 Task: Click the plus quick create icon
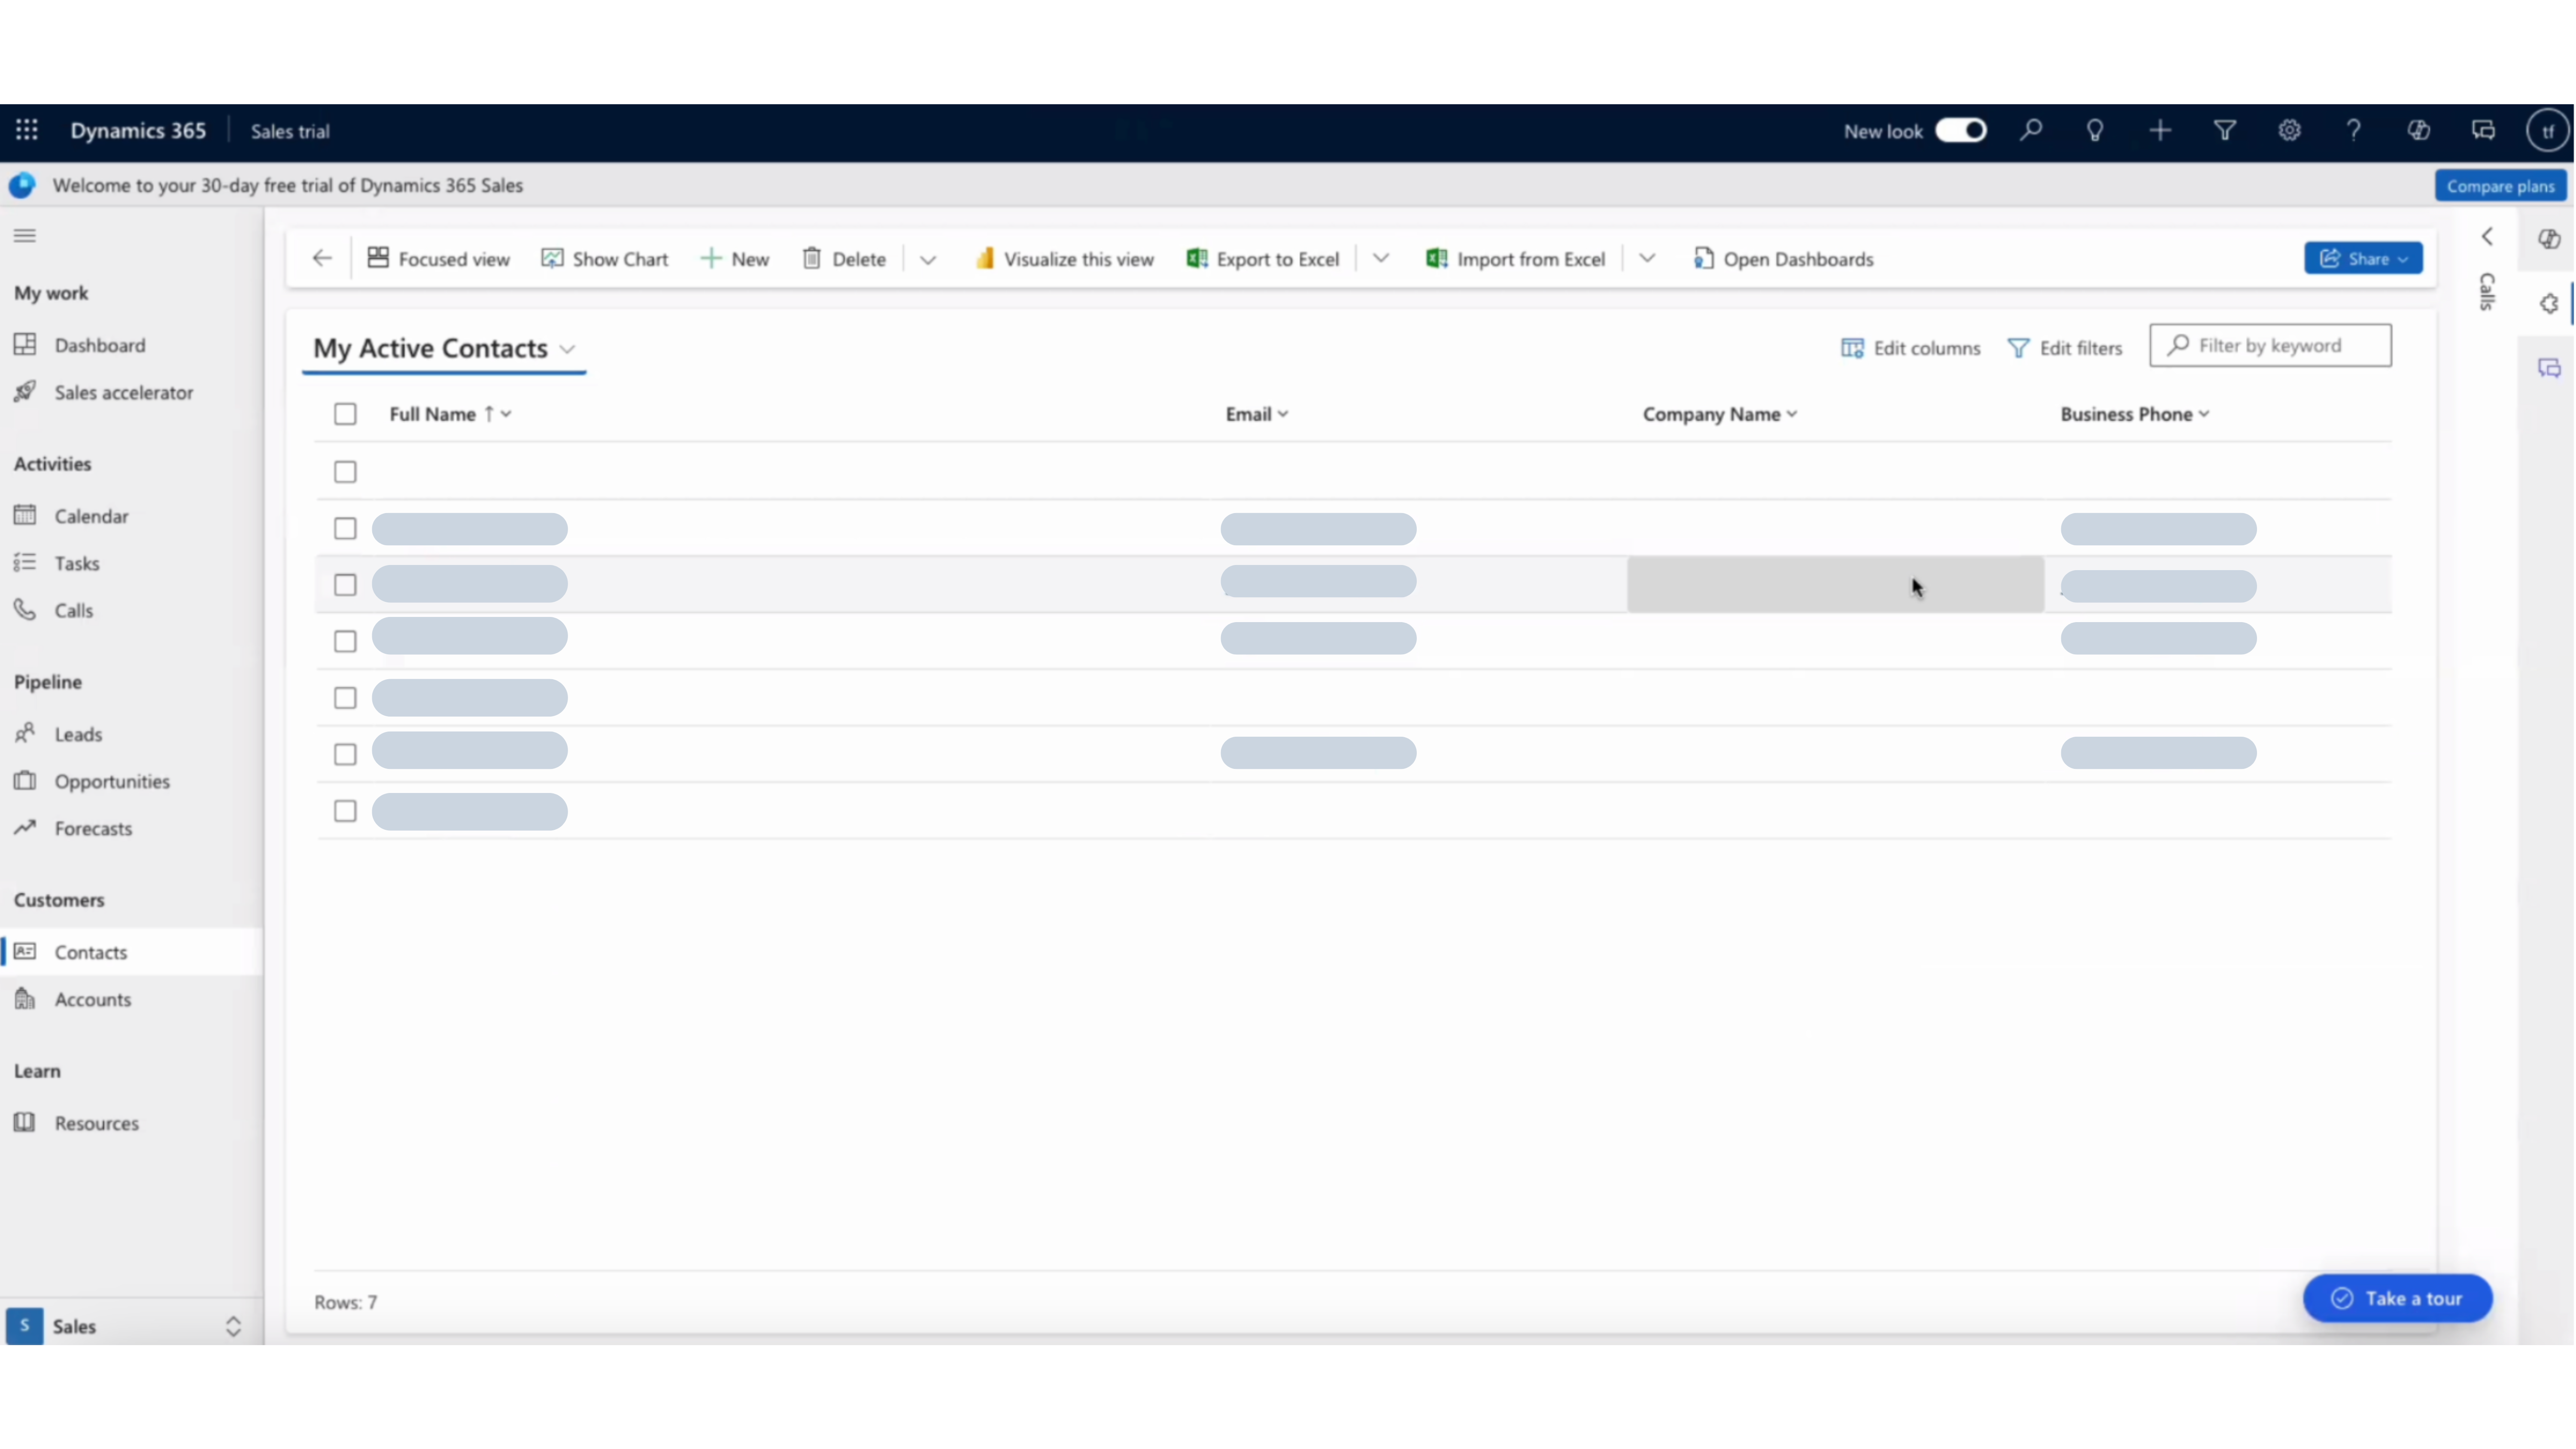tap(2160, 130)
